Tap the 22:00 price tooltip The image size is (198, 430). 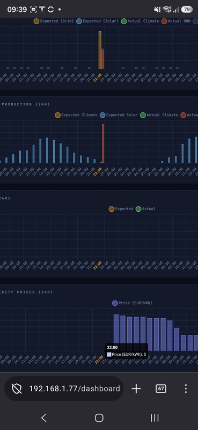[126, 351]
